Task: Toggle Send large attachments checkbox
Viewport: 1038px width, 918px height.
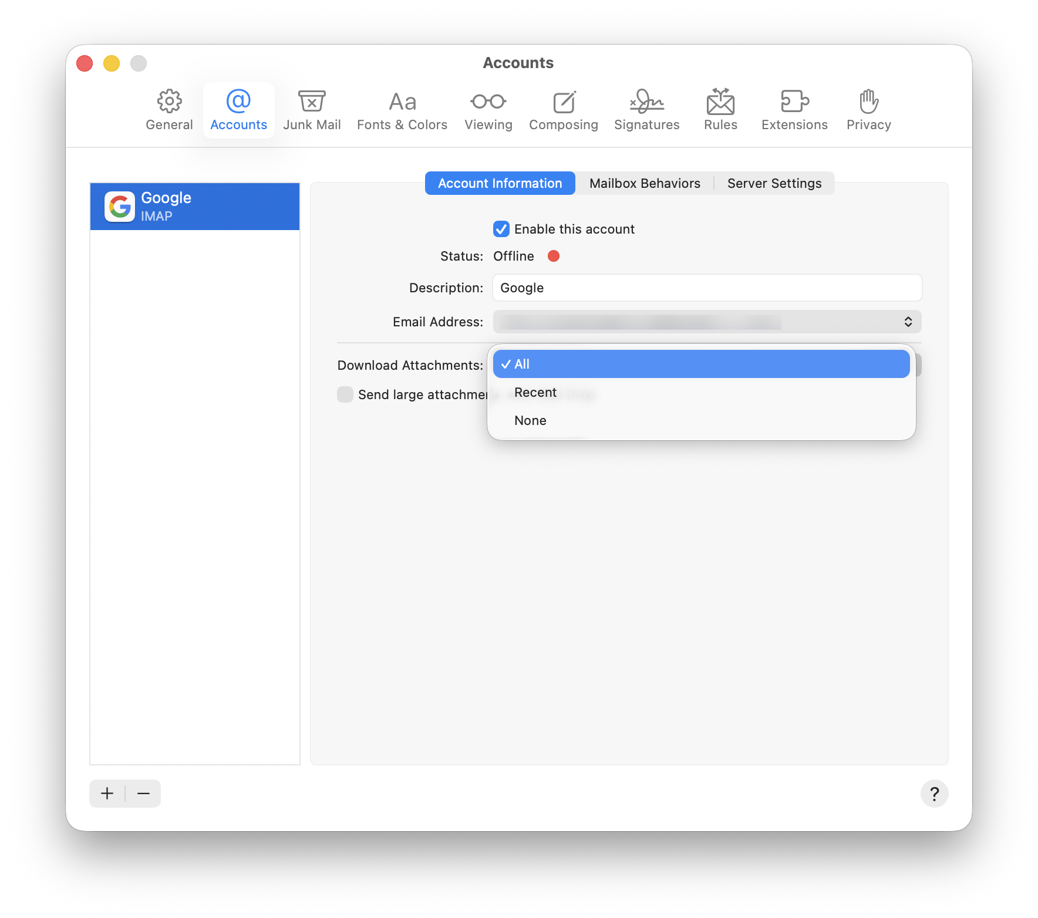Action: [x=345, y=394]
